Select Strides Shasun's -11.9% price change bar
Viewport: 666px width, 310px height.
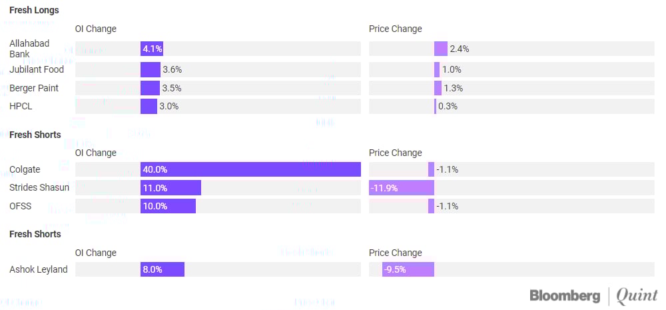pyautogui.click(x=402, y=188)
